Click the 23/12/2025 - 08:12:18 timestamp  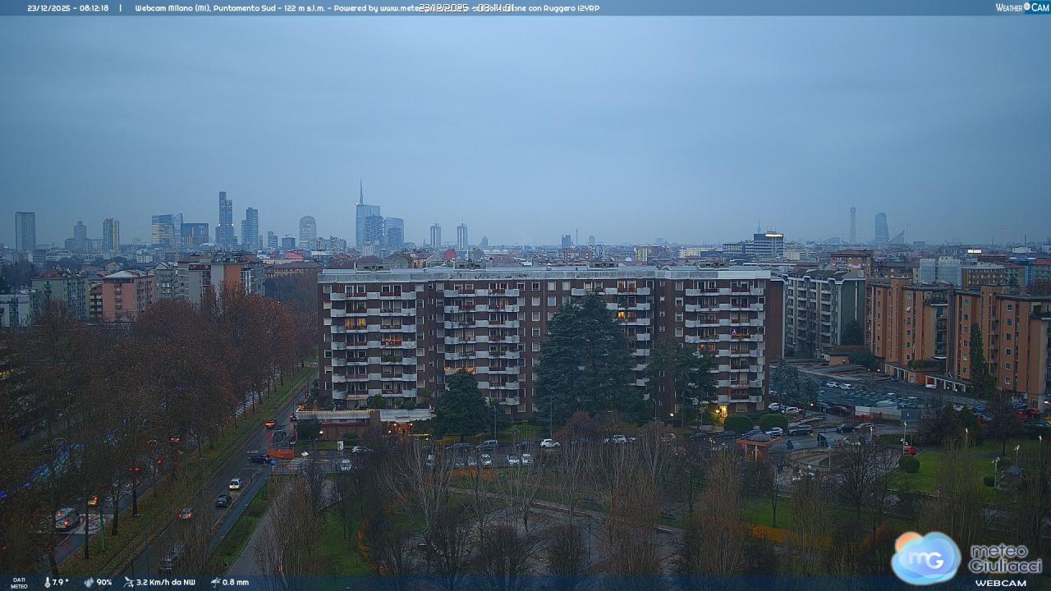[67, 8]
